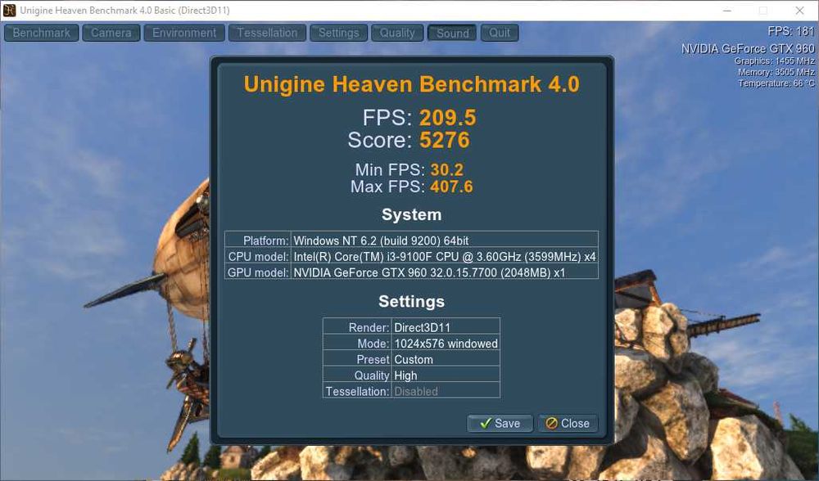This screenshot has width=819, height=481.
Task: Click the Platform row Windows NT 6.2 text
Action: pyautogui.click(x=381, y=240)
